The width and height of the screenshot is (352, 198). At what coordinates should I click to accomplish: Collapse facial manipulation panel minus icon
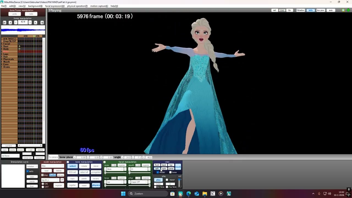pos(105,162)
